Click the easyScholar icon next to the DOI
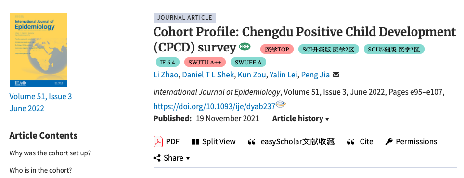 [x=281, y=104]
